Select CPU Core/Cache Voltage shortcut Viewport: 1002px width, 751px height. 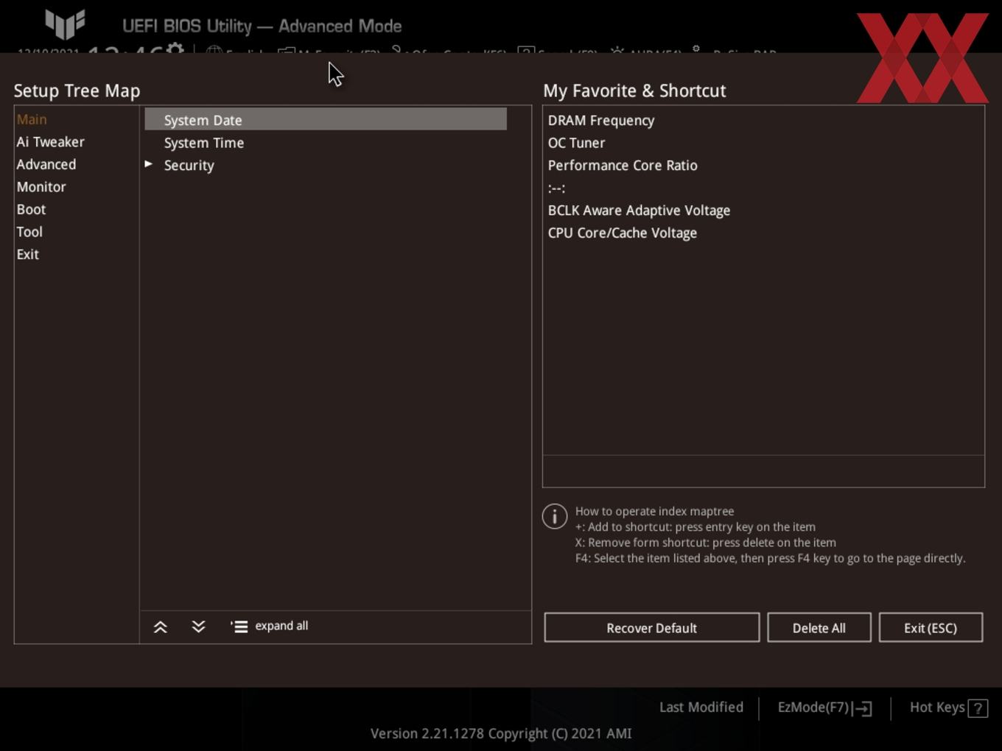tap(623, 233)
